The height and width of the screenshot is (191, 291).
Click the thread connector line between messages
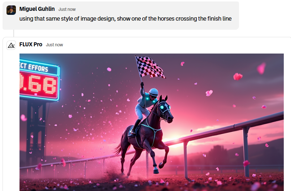[x=14, y=33]
